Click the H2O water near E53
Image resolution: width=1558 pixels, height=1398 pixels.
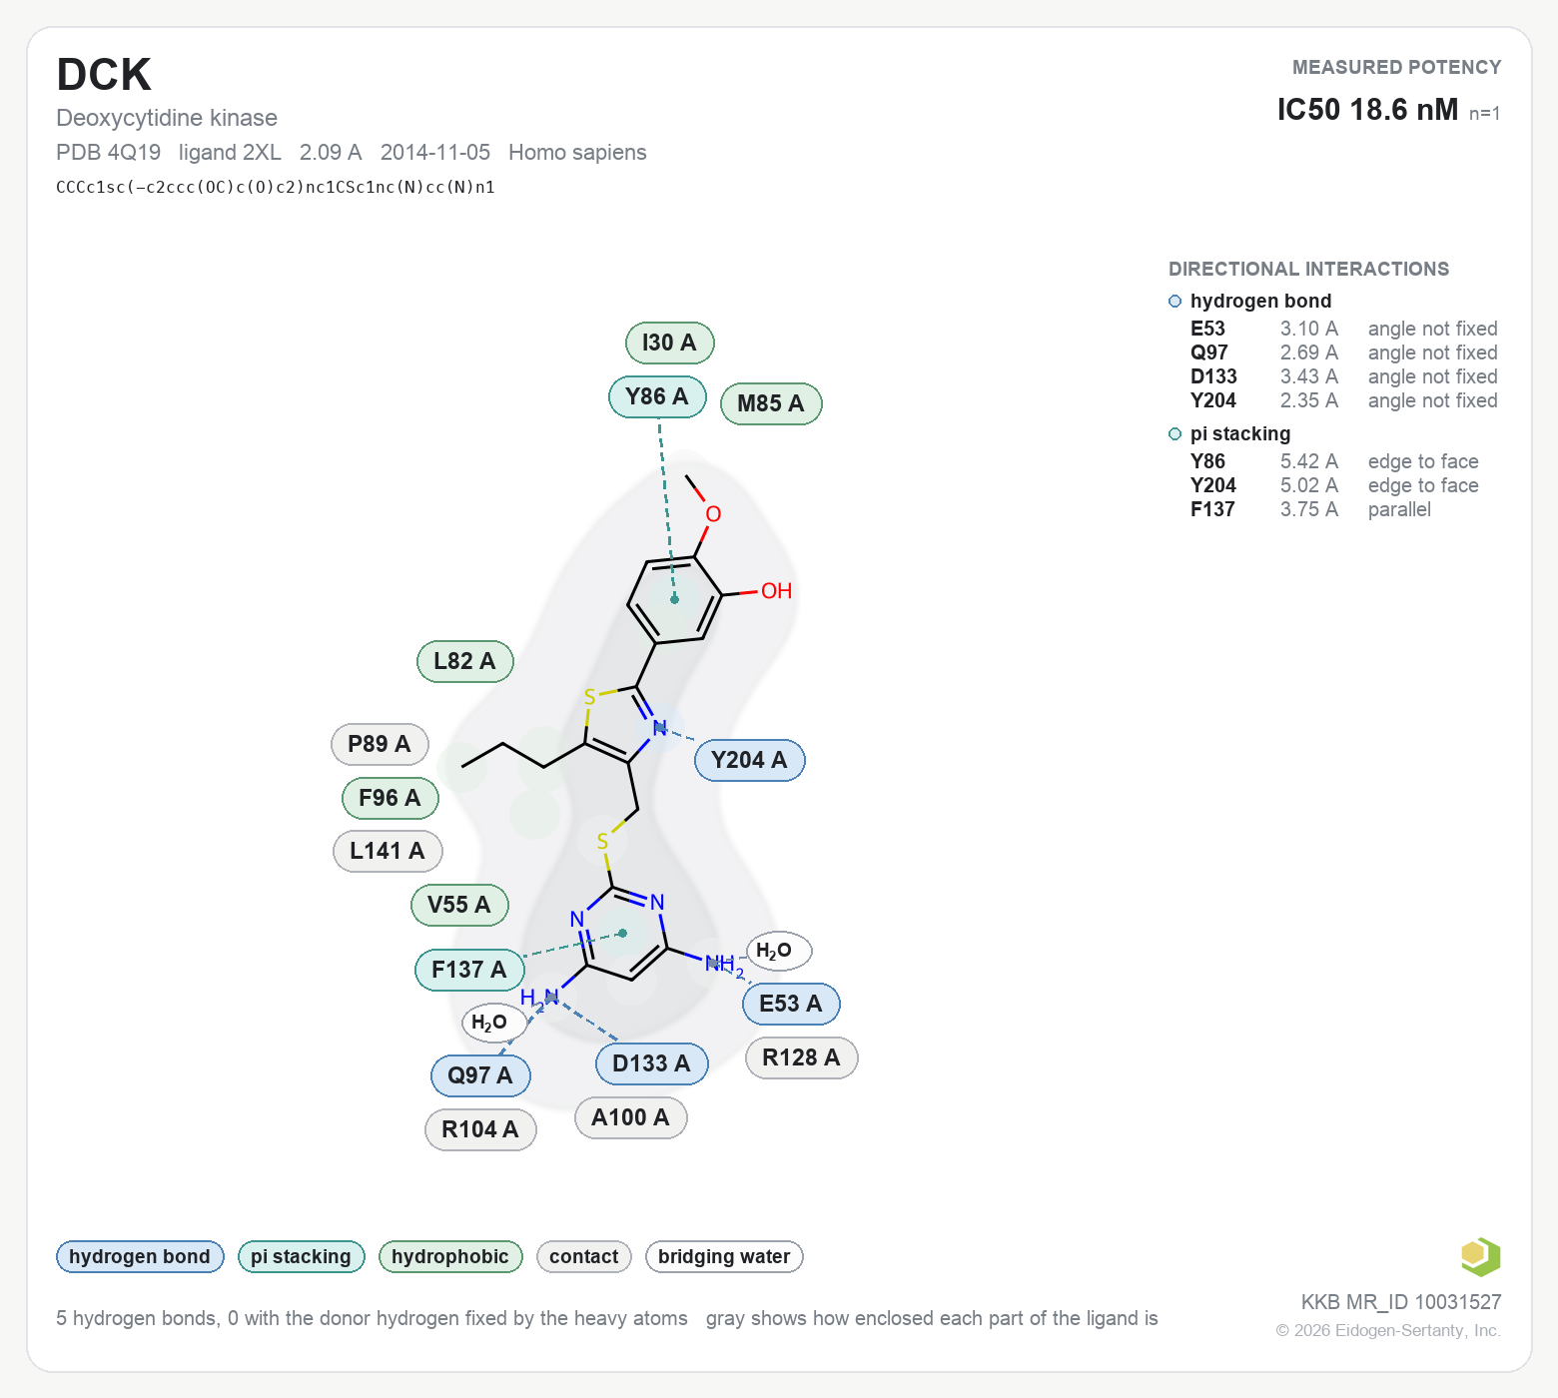(x=779, y=951)
